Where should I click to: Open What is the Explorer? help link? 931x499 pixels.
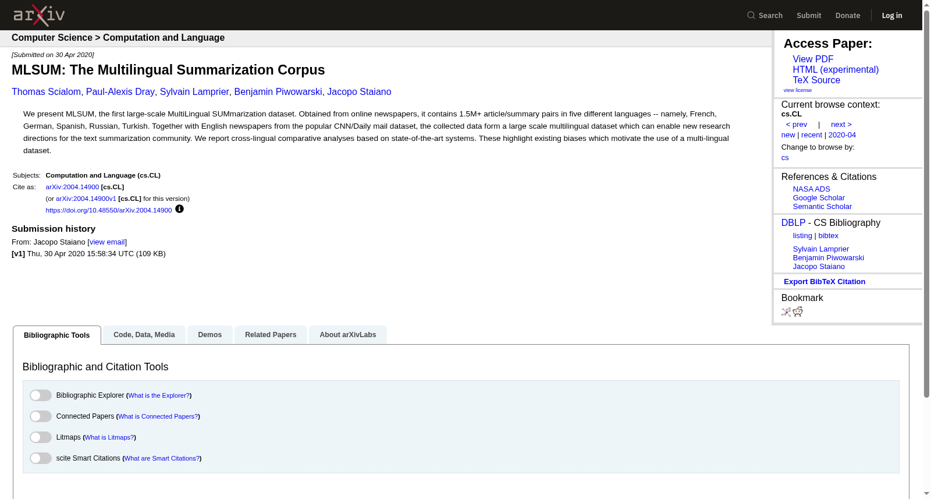(159, 395)
